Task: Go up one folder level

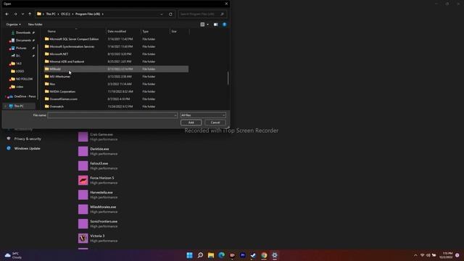Action: coord(30,14)
